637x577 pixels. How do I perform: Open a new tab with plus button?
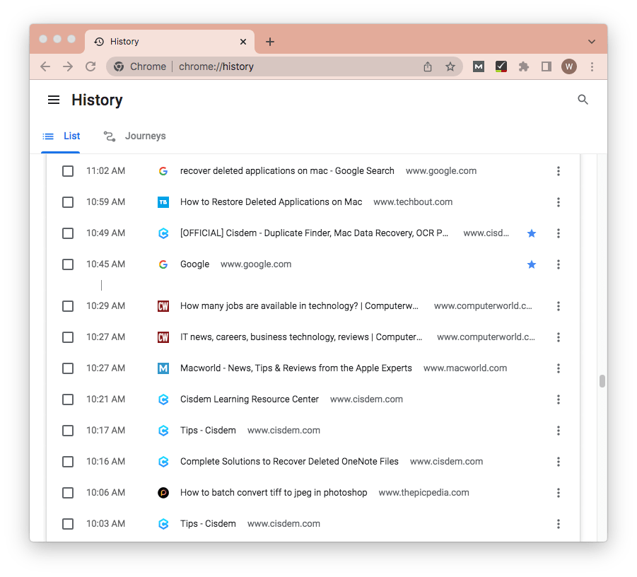270,42
